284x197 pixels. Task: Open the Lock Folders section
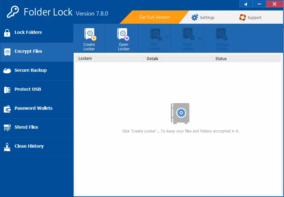pyautogui.click(x=37, y=33)
